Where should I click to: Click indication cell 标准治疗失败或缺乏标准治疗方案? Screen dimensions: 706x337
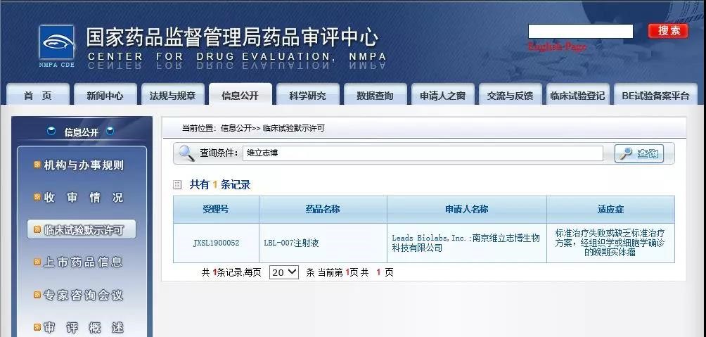610,243
